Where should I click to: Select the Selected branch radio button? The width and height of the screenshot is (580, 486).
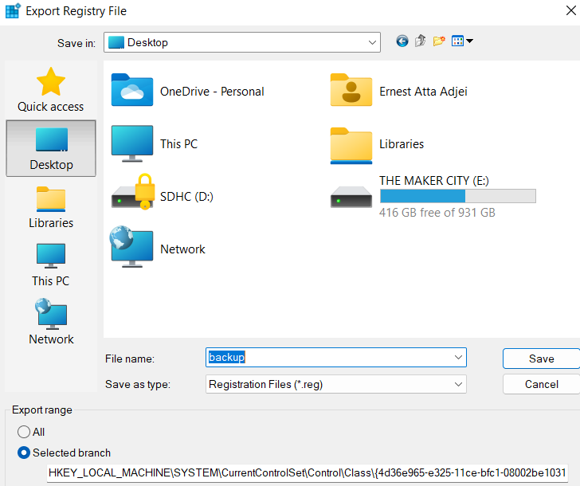pos(23,453)
